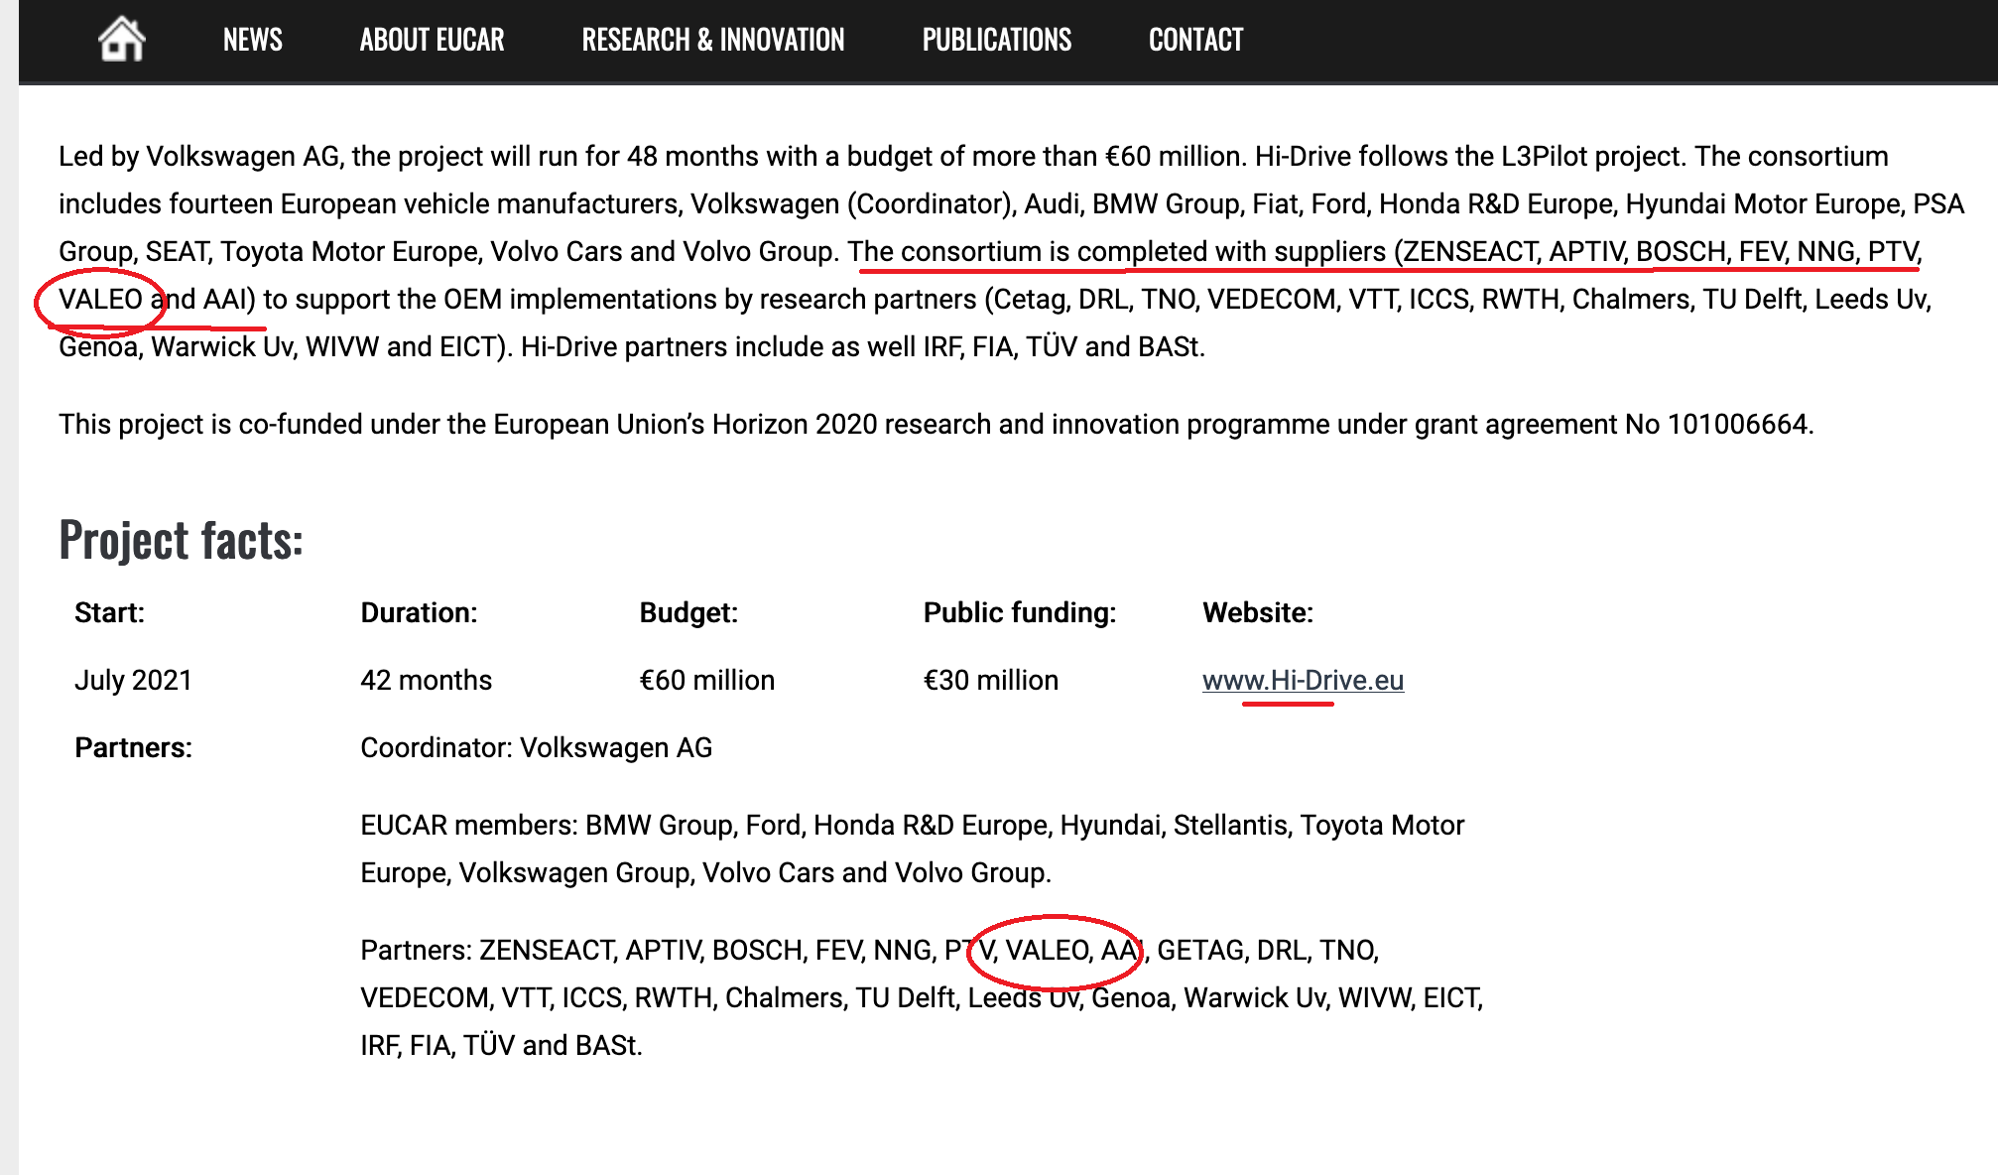This screenshot has height=1175, width=1998.
Task: Follow the www.Hi-Drive.eu website link
Action: coord(1303,680)
